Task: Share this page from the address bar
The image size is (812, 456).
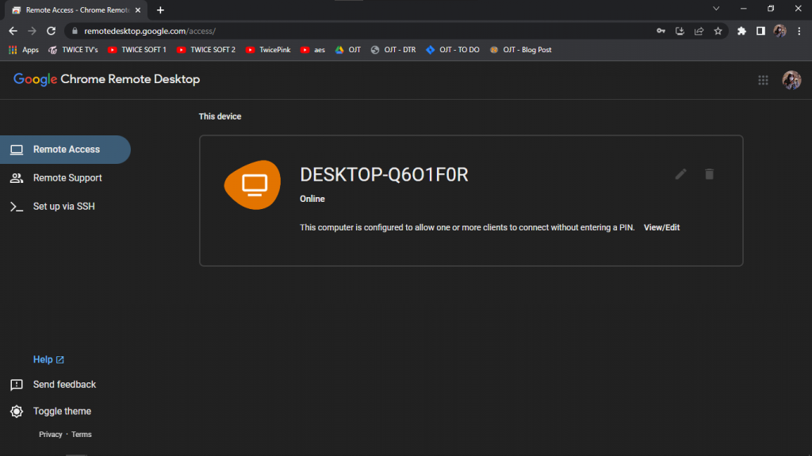Action: coord(699,31)
